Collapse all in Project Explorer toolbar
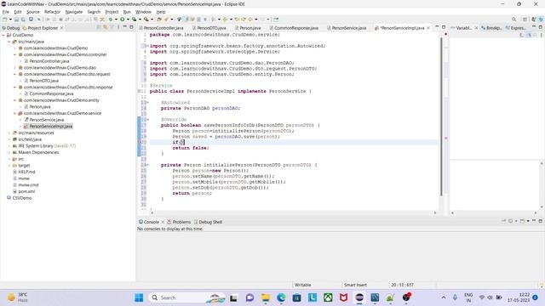 99,27
